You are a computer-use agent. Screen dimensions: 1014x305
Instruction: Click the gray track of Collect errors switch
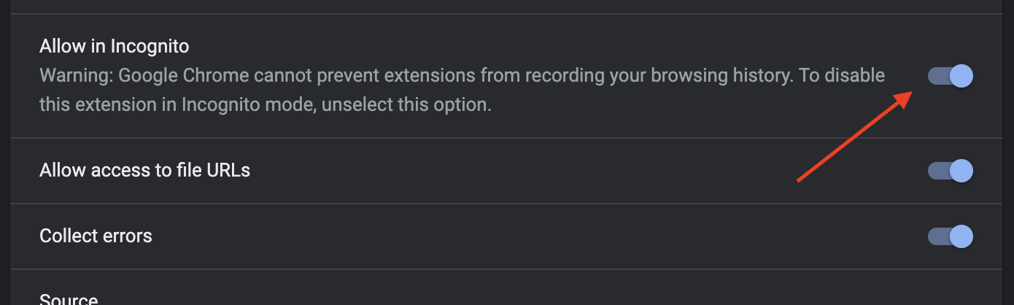(939, 236)
